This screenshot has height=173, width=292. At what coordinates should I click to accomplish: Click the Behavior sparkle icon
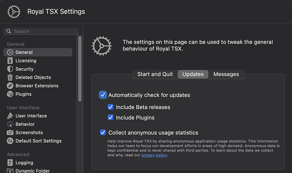(x=11, y=124)
